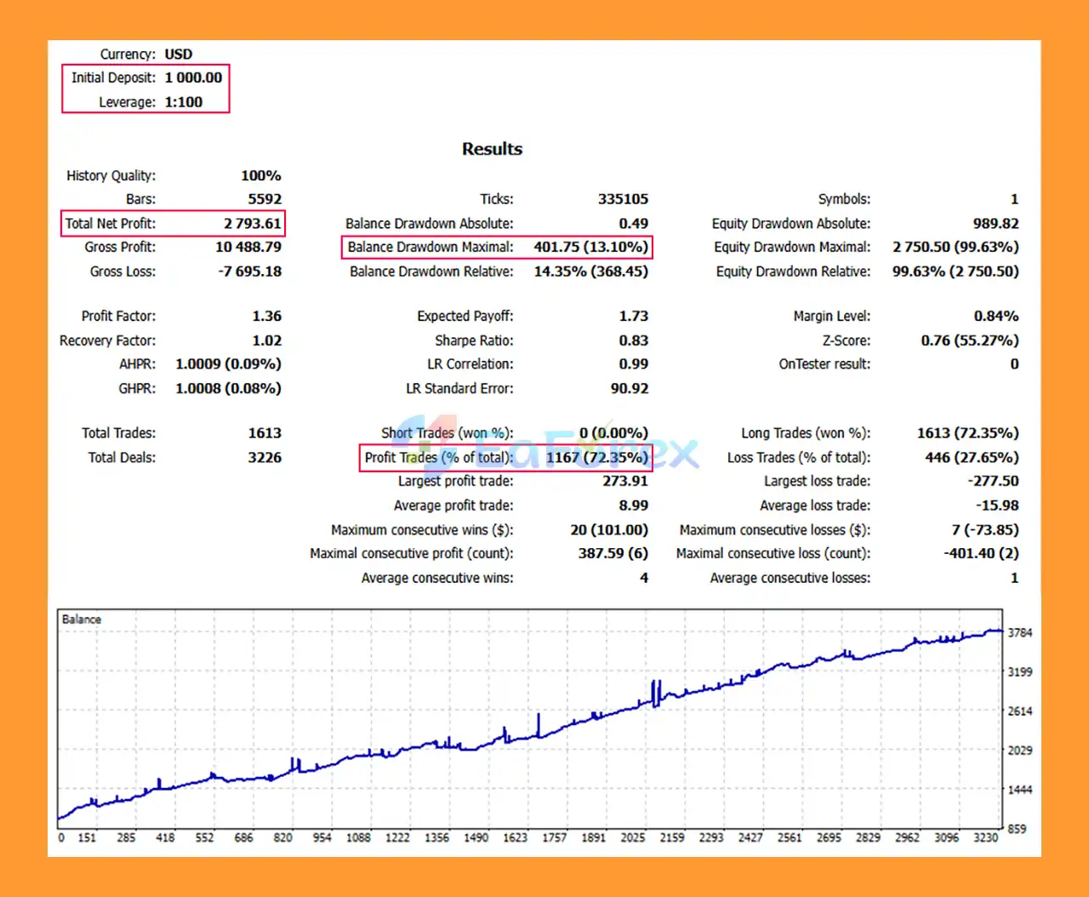Click the Balance Drawdown Maximal value
Screen dimensions: 1089x897
click(590, 247)
